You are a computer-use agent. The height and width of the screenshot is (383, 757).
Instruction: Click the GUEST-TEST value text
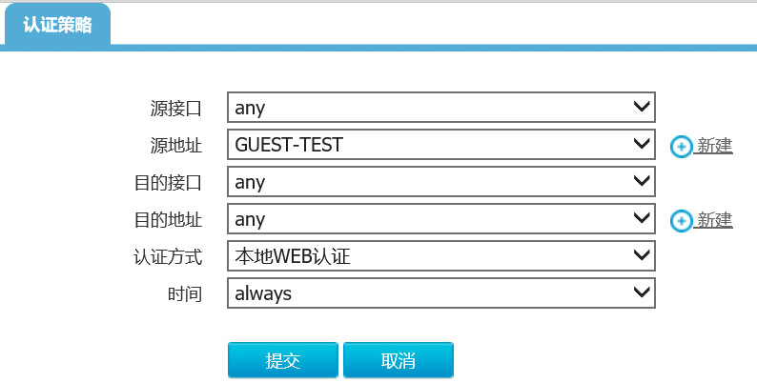pos(289,145)
